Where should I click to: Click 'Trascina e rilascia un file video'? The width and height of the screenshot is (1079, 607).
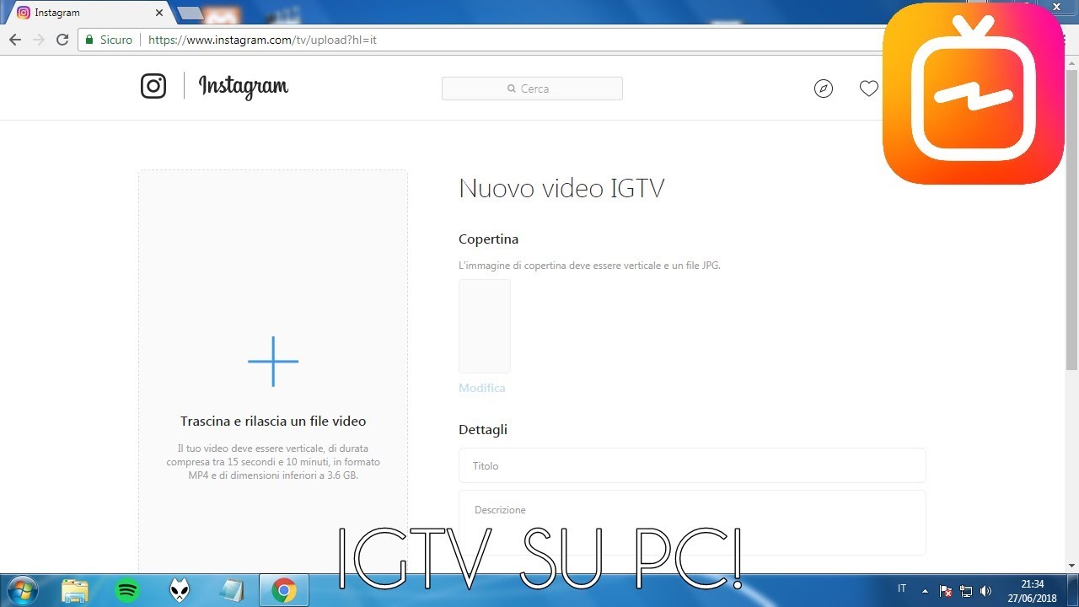point(273,421)
